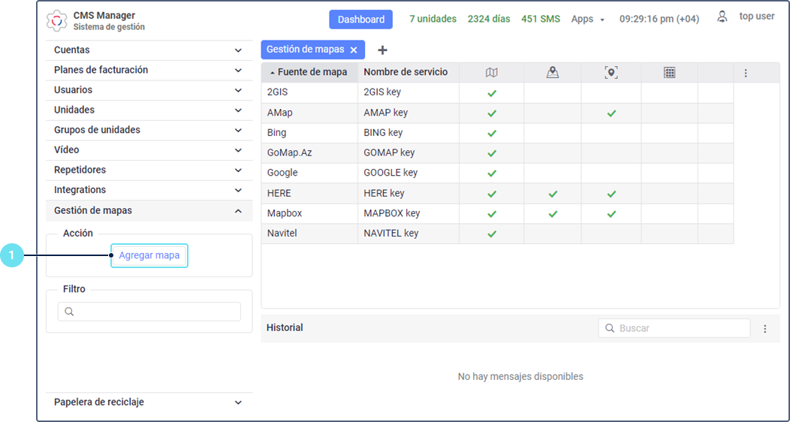Close the Gestión de mapas tab

click(354, 50)
